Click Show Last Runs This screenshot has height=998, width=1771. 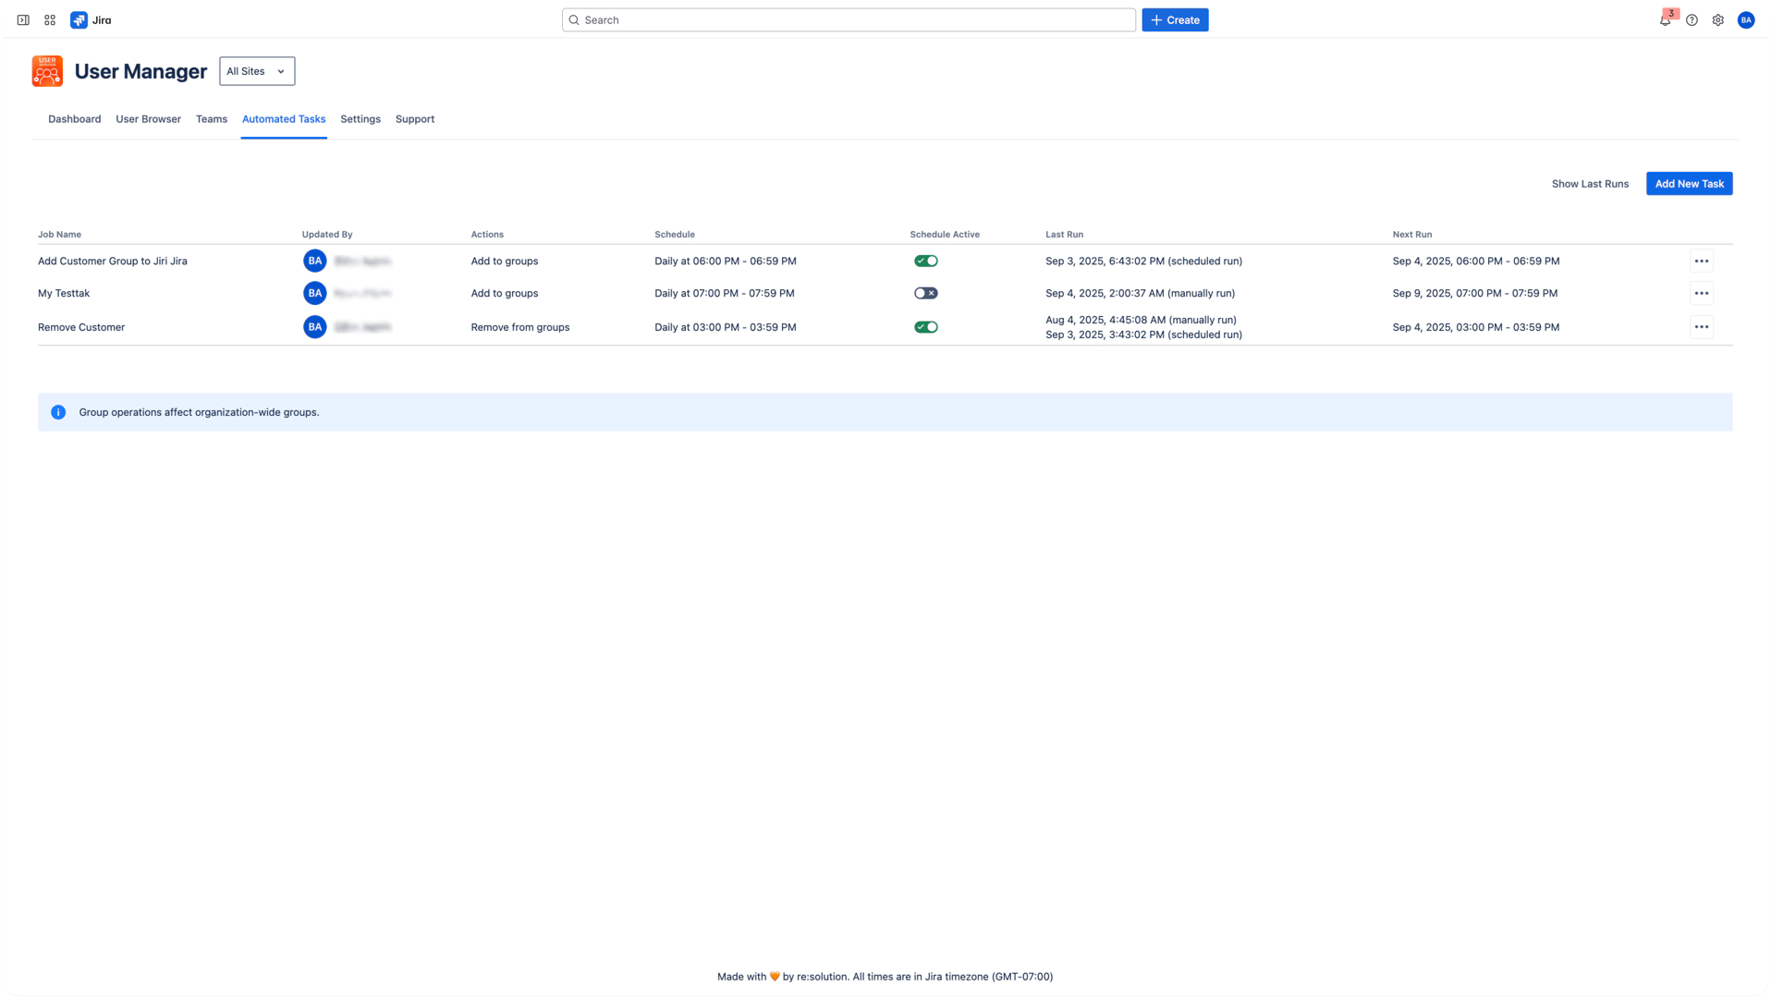pos(1591,183)
